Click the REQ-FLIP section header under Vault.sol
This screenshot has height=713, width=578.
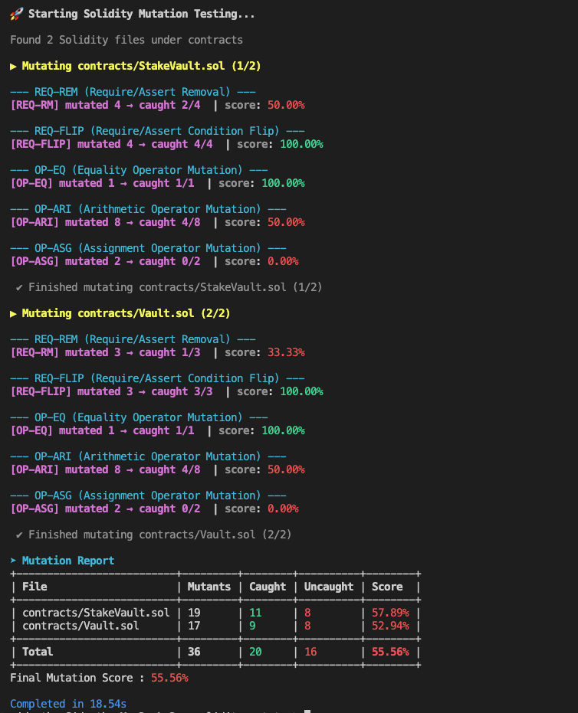(x=157, y=379)
